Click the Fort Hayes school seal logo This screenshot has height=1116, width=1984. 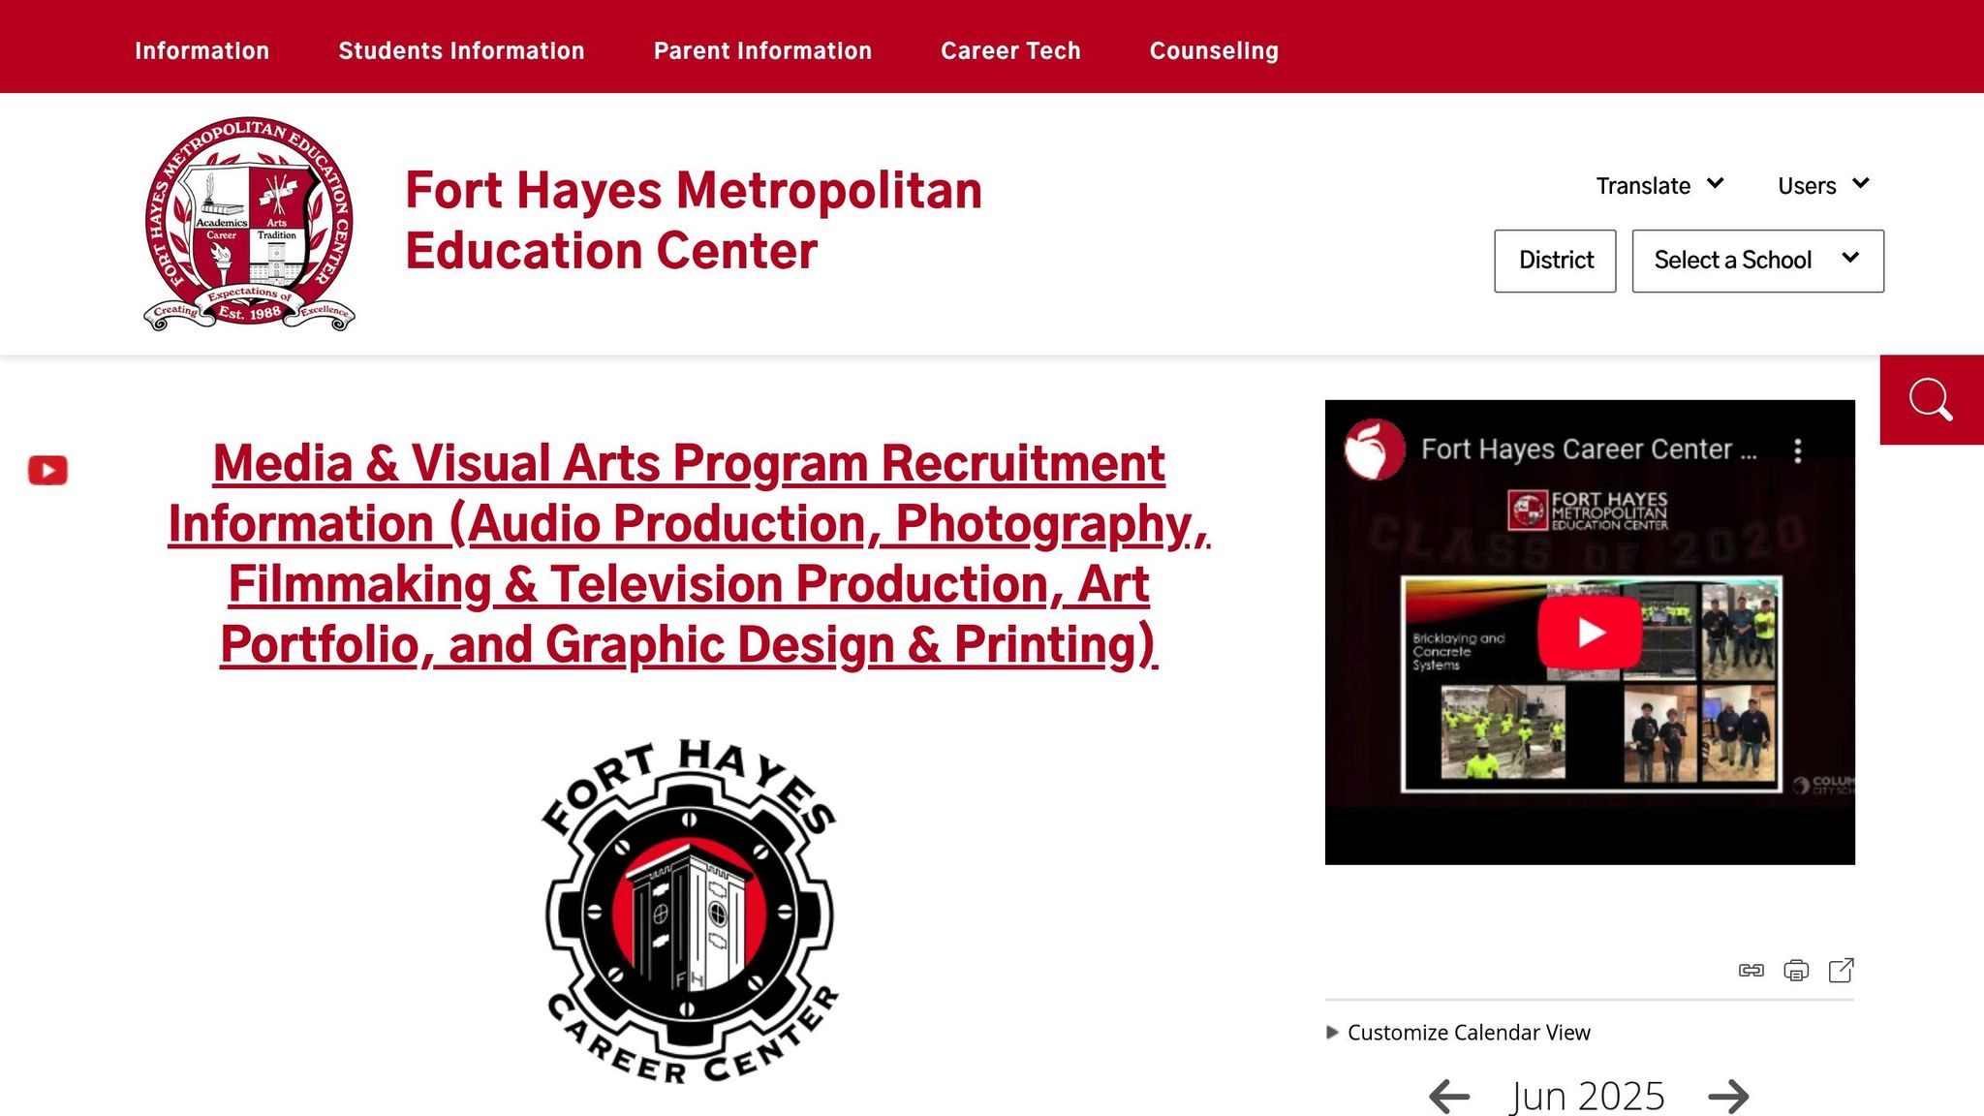[x=249, y=224]
